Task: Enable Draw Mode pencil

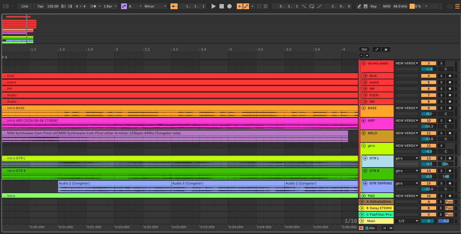Action: point(359,6)
